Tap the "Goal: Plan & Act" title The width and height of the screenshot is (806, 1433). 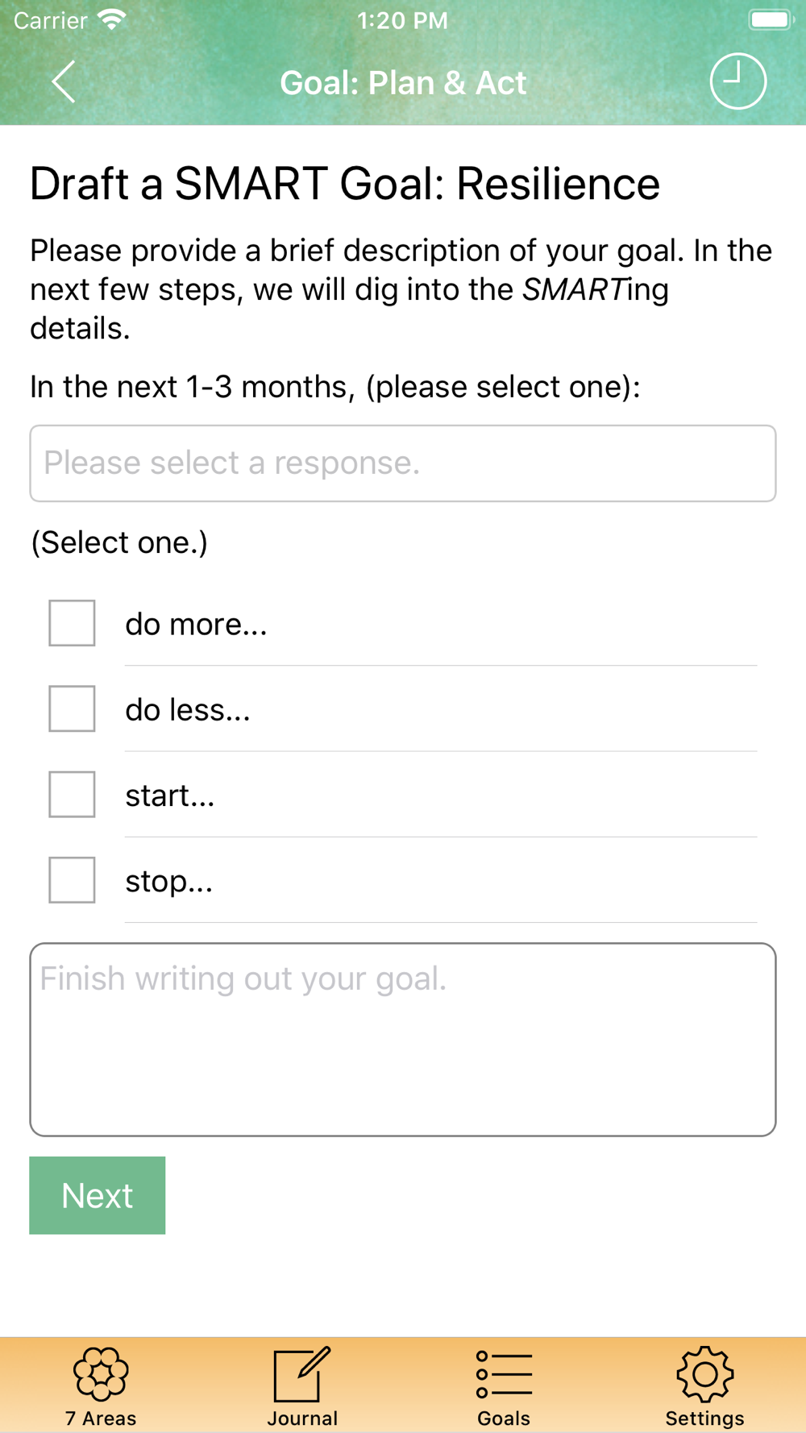pyautogui.click(x=403, y=82)
